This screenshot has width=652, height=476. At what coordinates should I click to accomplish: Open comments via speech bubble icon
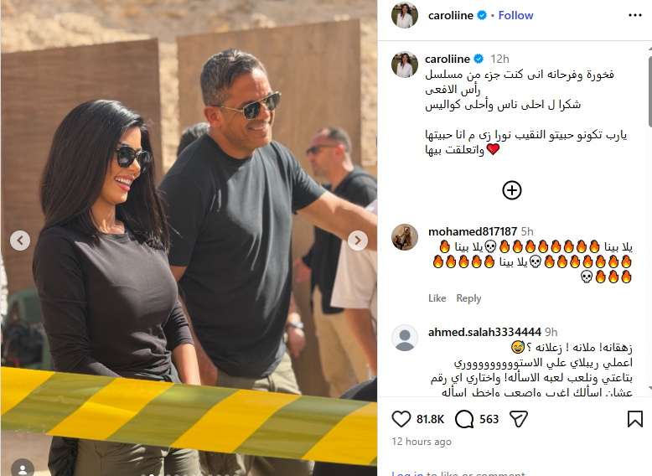coord(464,419)
